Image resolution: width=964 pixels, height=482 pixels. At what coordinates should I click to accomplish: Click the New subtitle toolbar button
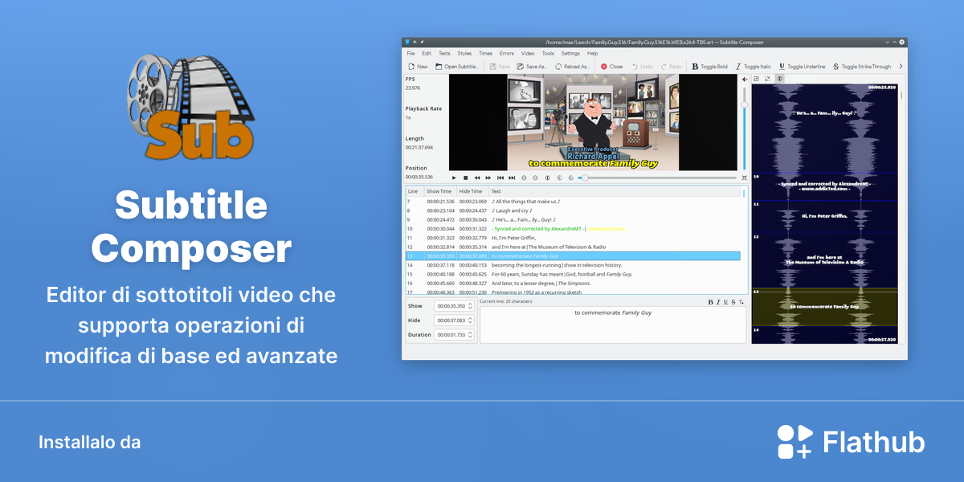coord(418,67)
